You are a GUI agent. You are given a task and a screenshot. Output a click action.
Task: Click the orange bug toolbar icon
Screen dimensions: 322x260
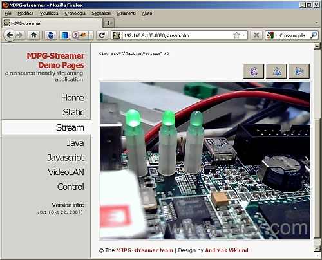[x=84, y=35]
